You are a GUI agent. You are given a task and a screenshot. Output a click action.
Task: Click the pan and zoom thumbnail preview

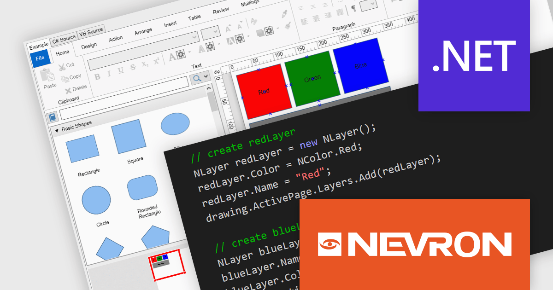(x=166, y=266)
